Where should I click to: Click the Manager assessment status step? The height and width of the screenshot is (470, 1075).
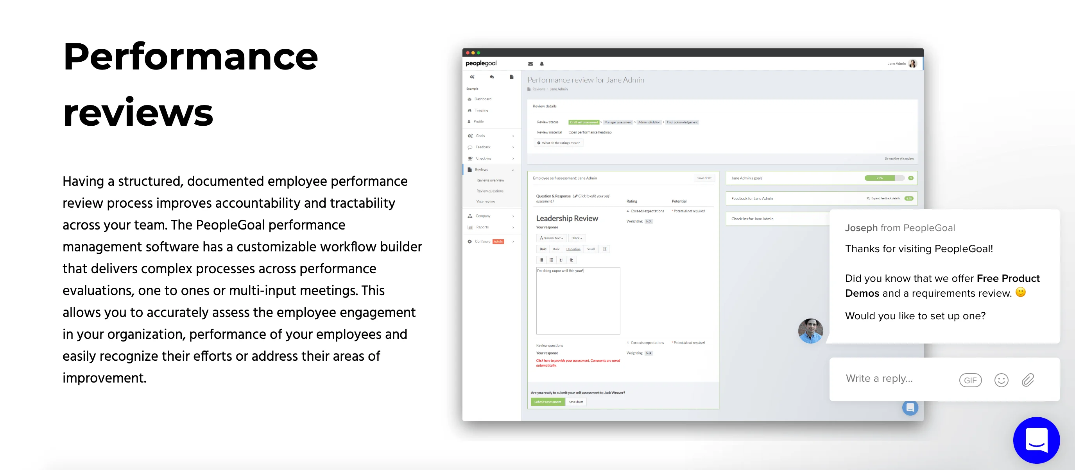pyautogui.click(x=618, y=122)
